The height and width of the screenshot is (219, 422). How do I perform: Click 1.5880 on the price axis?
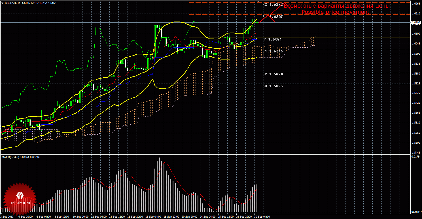point(416,74)
